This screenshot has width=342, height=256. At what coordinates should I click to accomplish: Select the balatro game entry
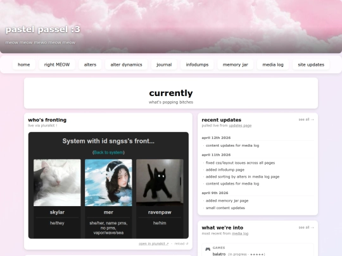[219, 254]
